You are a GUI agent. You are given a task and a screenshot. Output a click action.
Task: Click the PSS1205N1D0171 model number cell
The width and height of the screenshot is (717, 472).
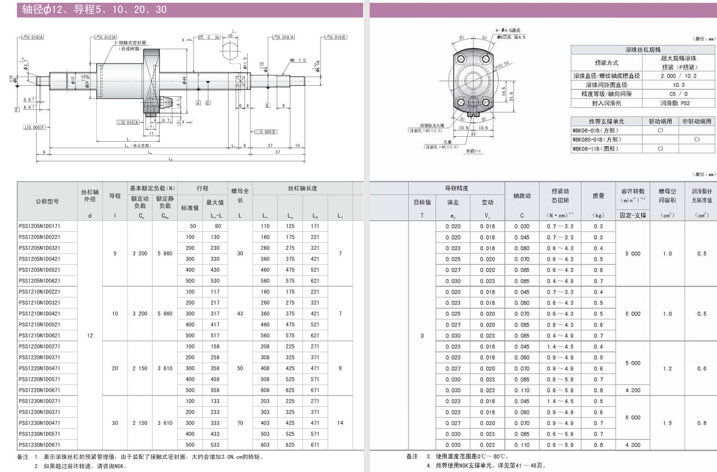coord(40,226)
